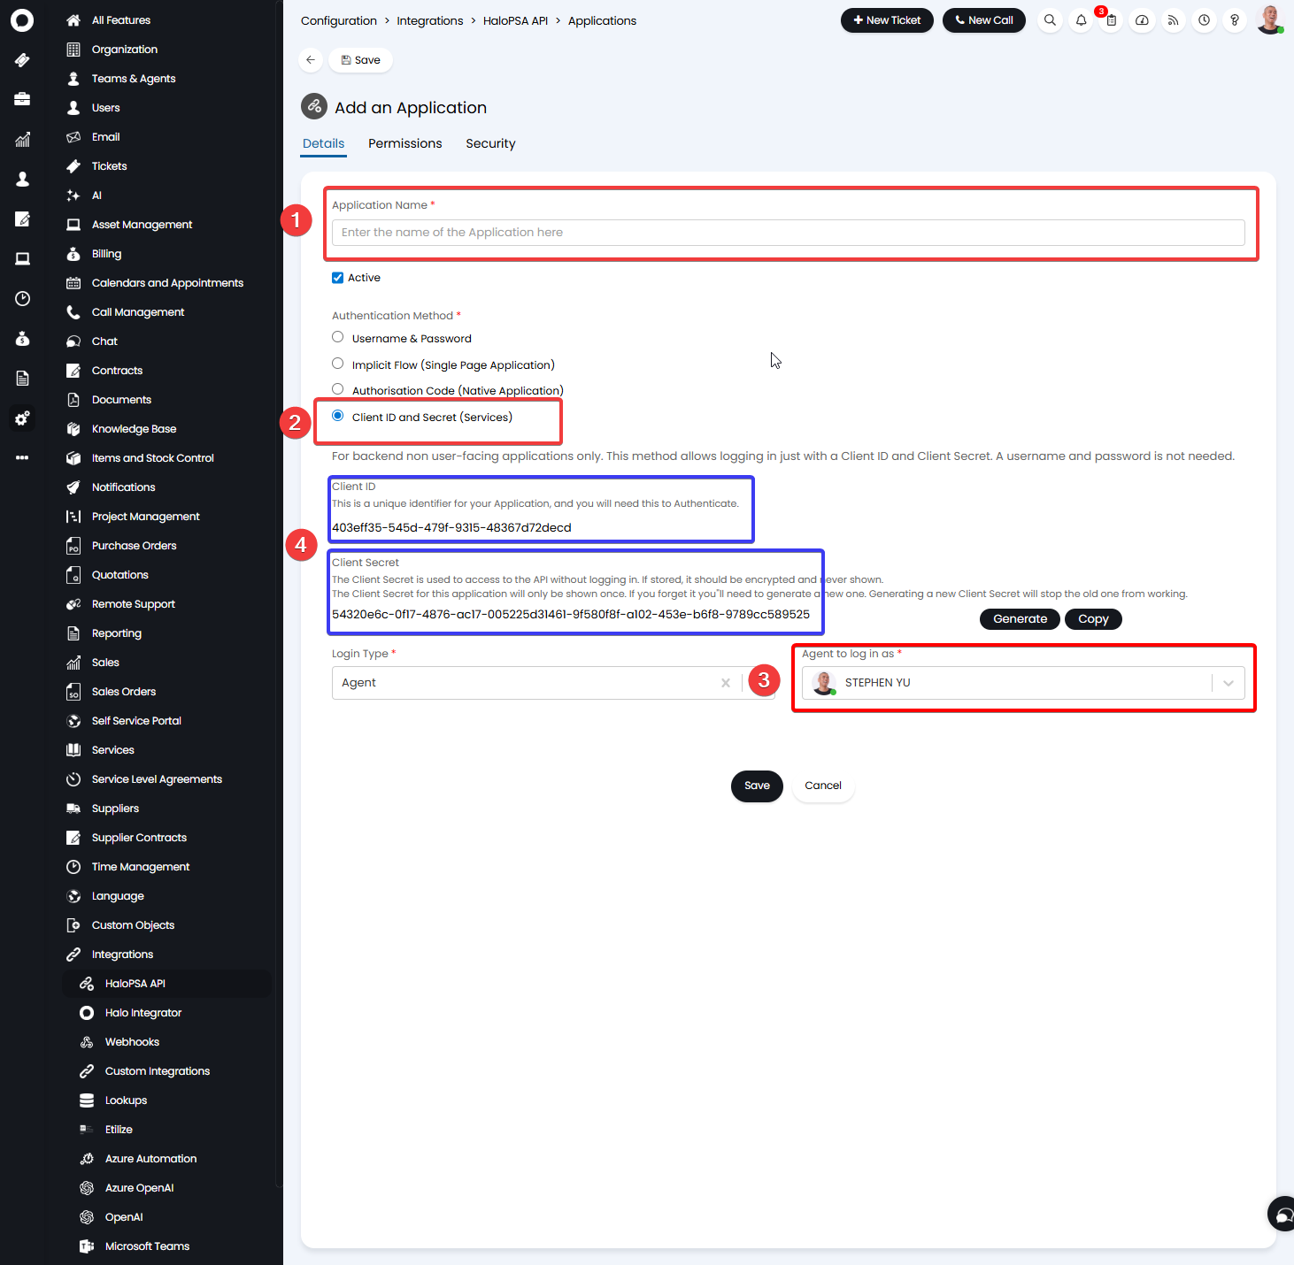The image size is (1294, 1265).
Task: Open Lookups under Integrations
Action: coord(126,1100)
